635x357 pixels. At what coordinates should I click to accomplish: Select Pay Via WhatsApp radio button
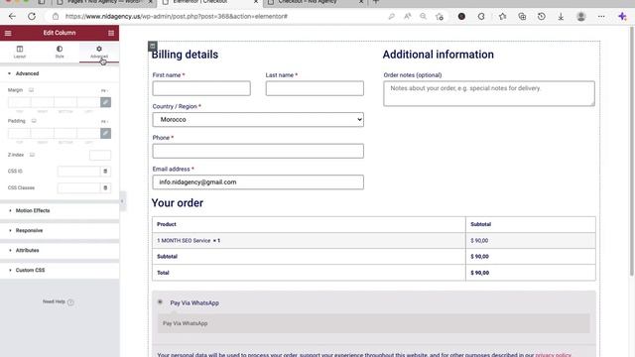coord(160,301)
